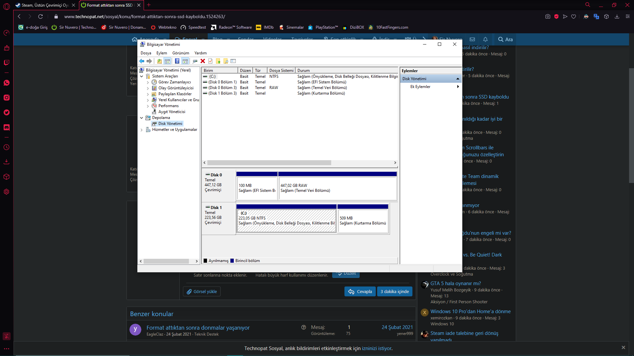Click the Görsel yükle button
634x356 pixels.
[x=202, y=292]
